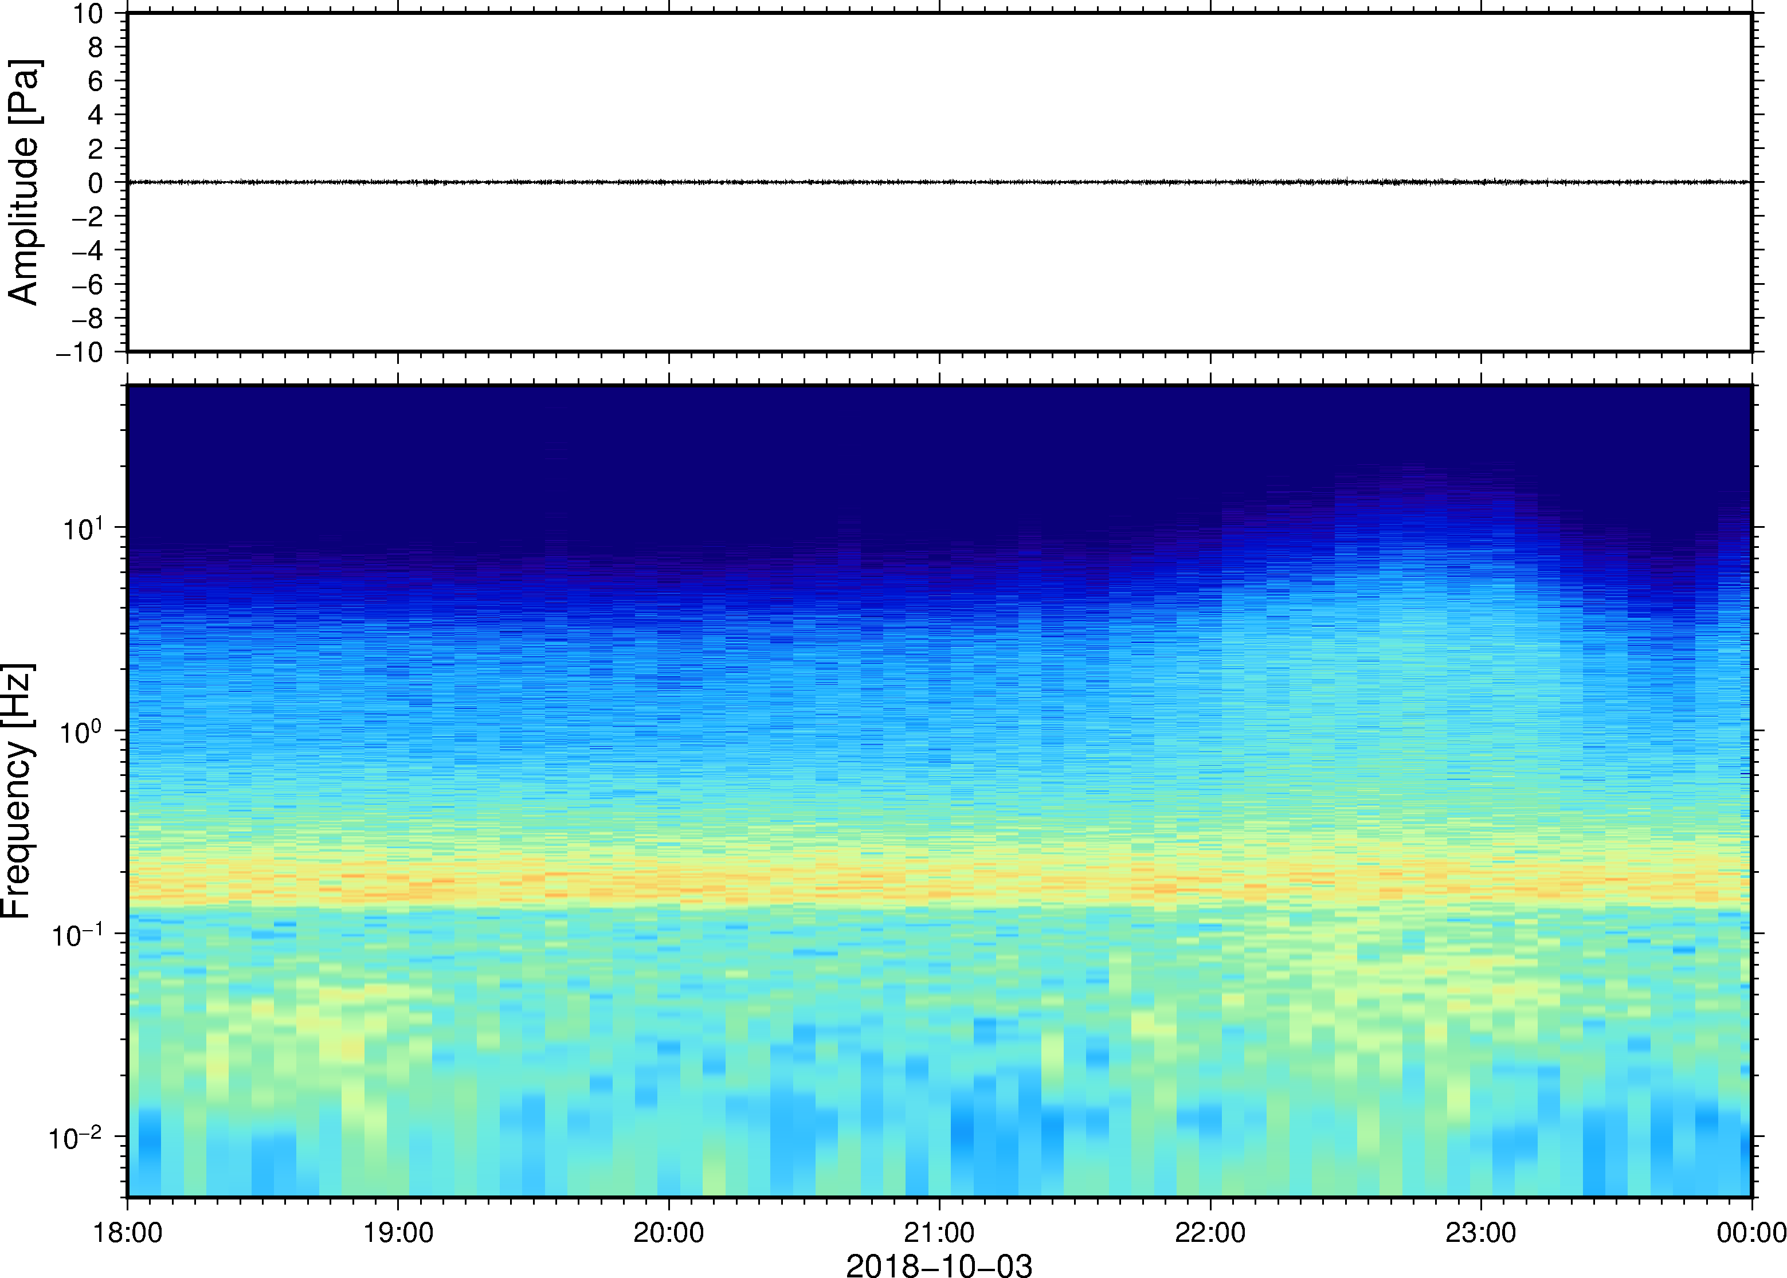Click the amplitude tick label "−2"
This screenshot has width=1787, height=1278.
(x=87, y=217)
